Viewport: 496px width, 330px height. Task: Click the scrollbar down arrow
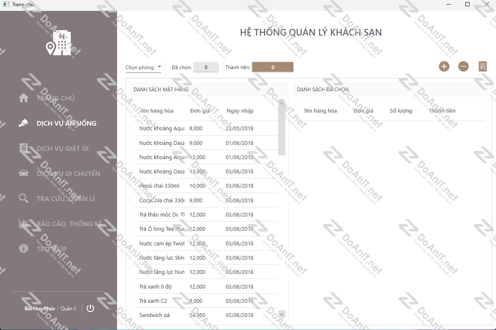click(x=282, y=314)
